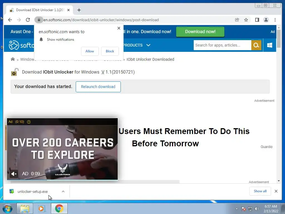The image size is (285, 214).
Task: Allow notifications from en.softonic.com
Action: 90,51
